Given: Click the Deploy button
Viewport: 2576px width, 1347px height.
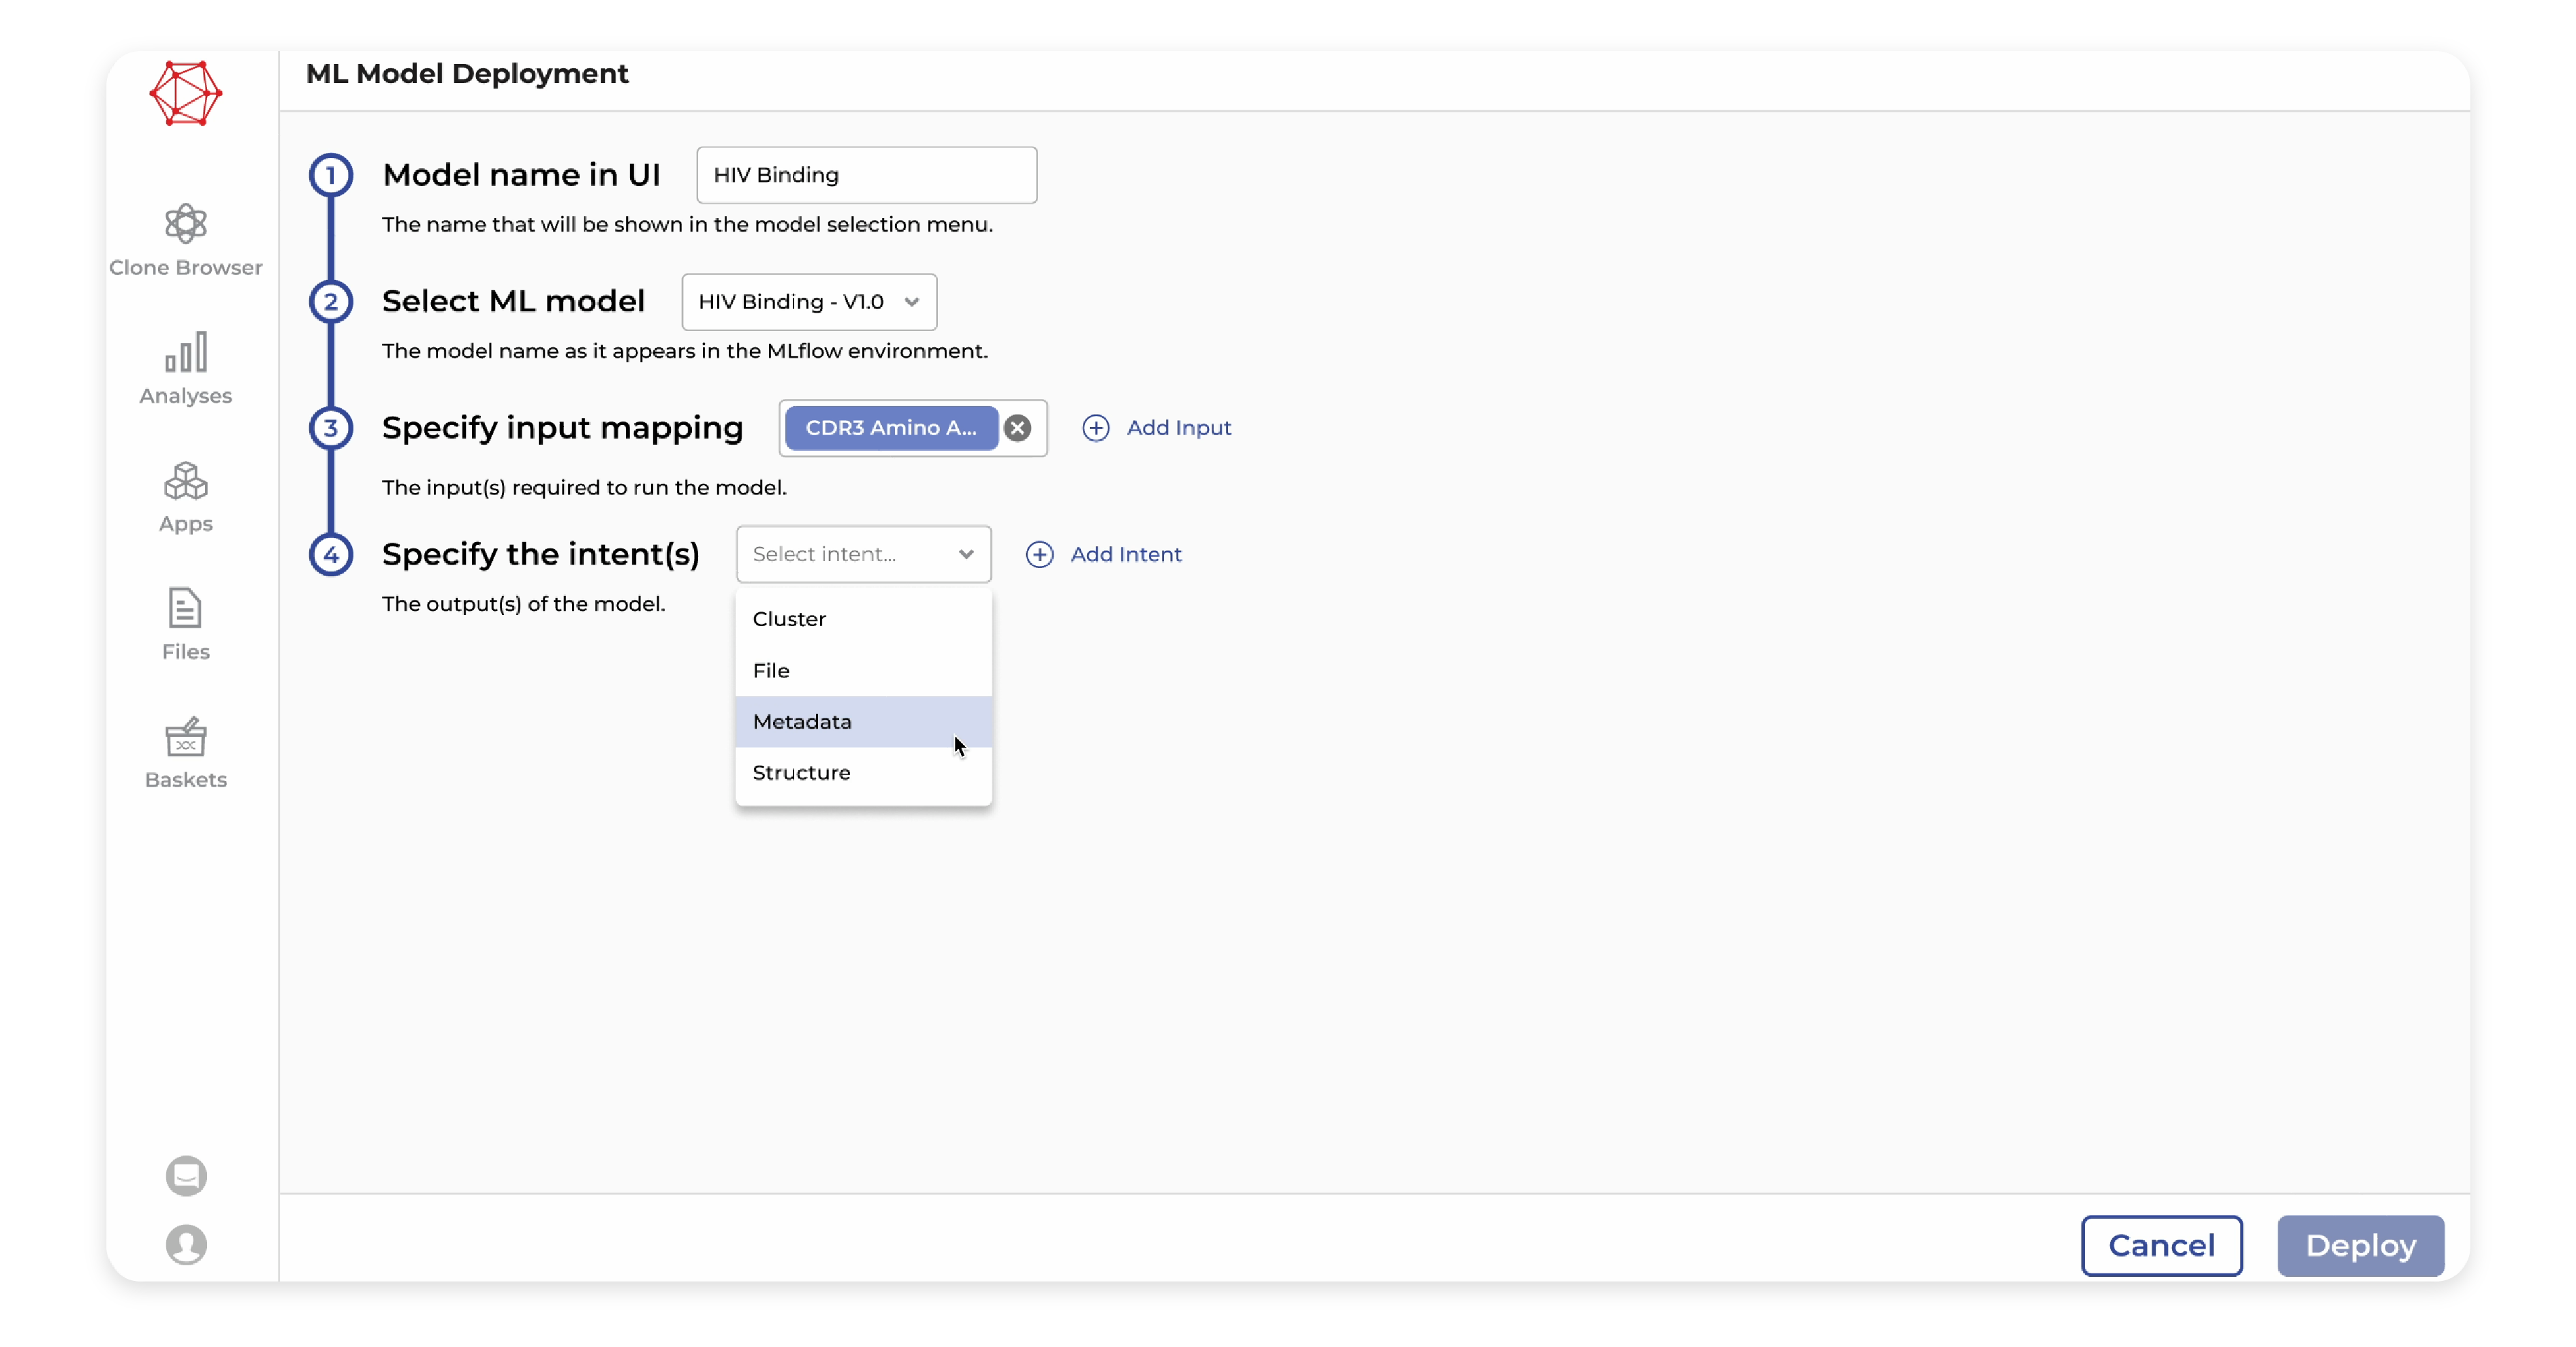Looking at the screenshot, I should [2361, 1246].
